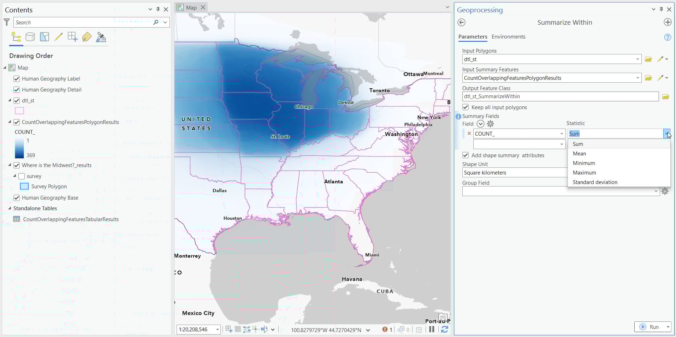Image resolution: width=676 pixels, height=337 pixels.
Task: Uncheck Keep all input polygons
Action: pos(466,107)
